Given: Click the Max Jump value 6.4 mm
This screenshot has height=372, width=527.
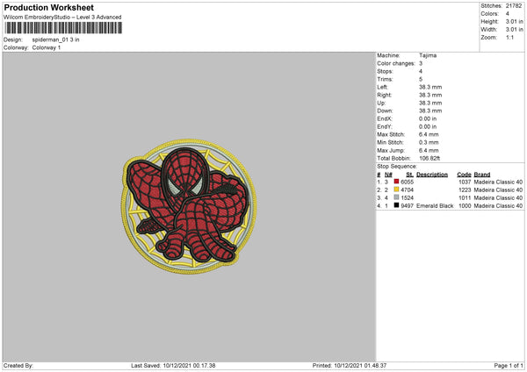Looking at the screenshot, I should coord(429,150).
